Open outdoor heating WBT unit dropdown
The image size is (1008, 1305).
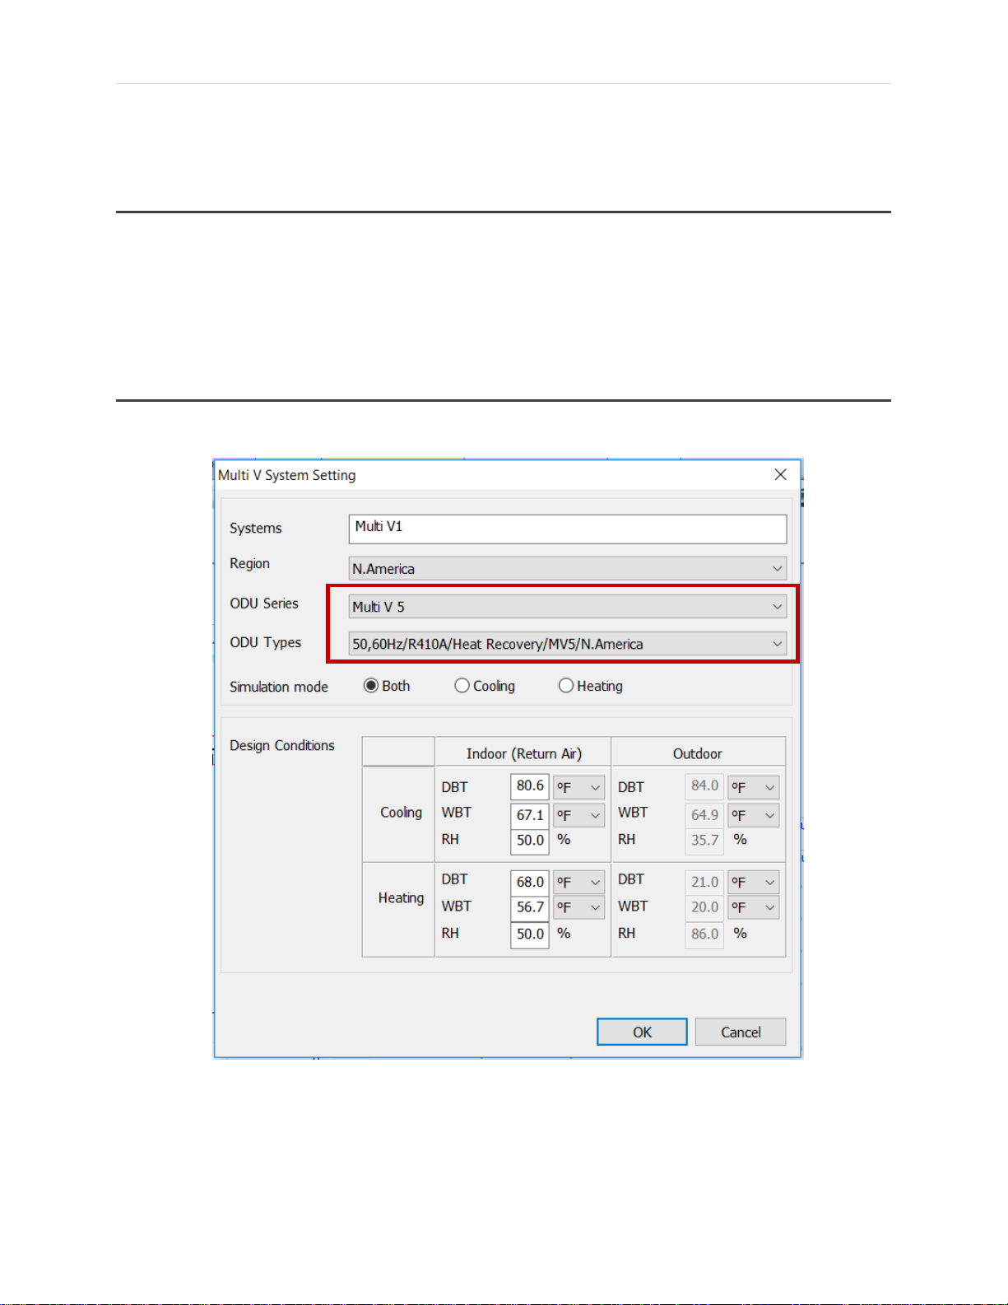754,907
